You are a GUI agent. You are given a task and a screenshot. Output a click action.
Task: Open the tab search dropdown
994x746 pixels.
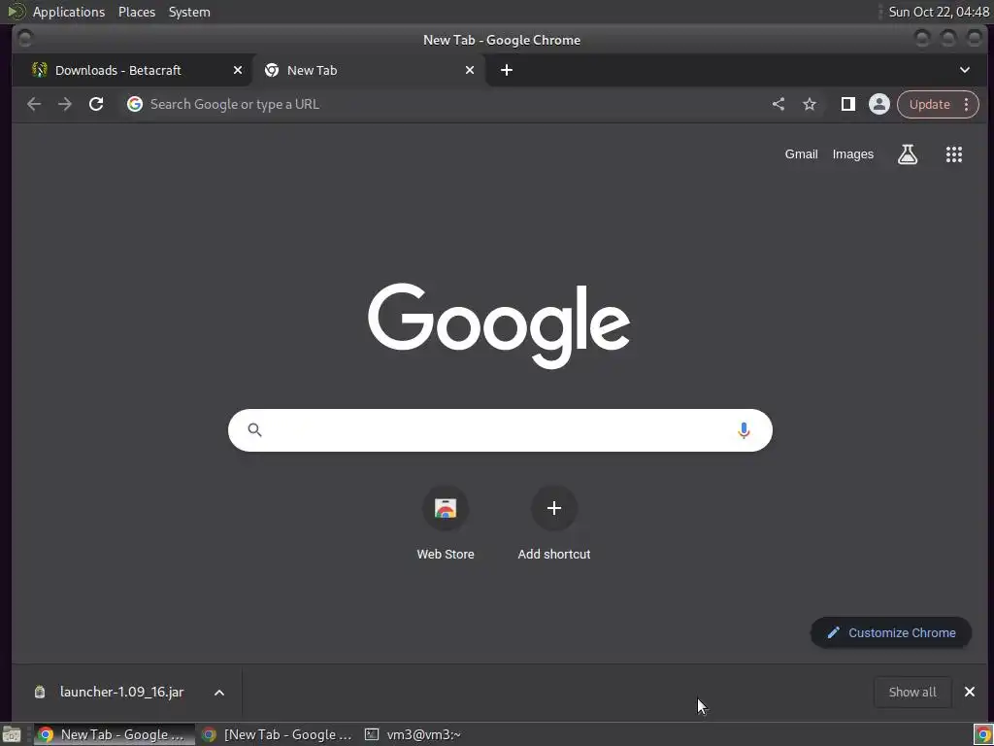pyautogui.click(x=964, y=70)
